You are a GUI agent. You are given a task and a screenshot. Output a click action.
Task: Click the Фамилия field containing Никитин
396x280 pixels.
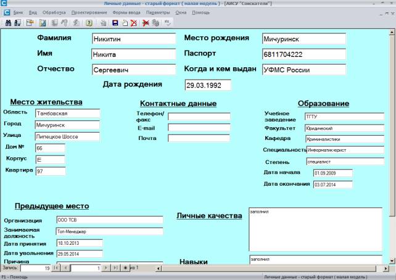coord(124,39)
